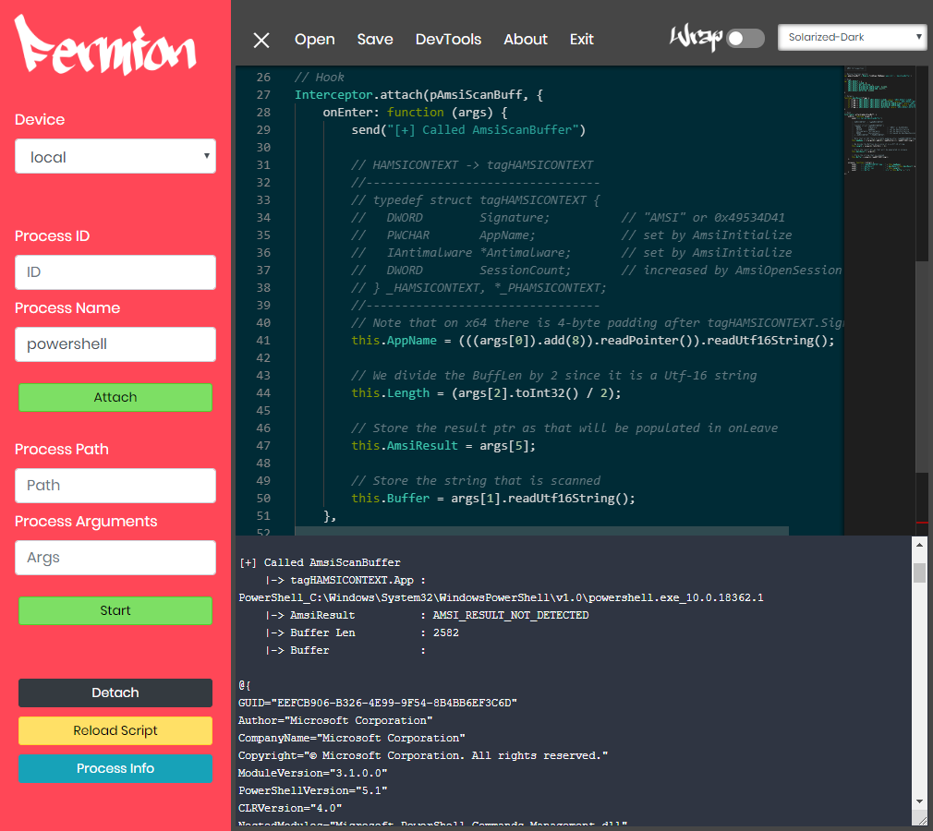Click the output pane scroll-down arrow

pyautogui.click(x=919, y=801)
